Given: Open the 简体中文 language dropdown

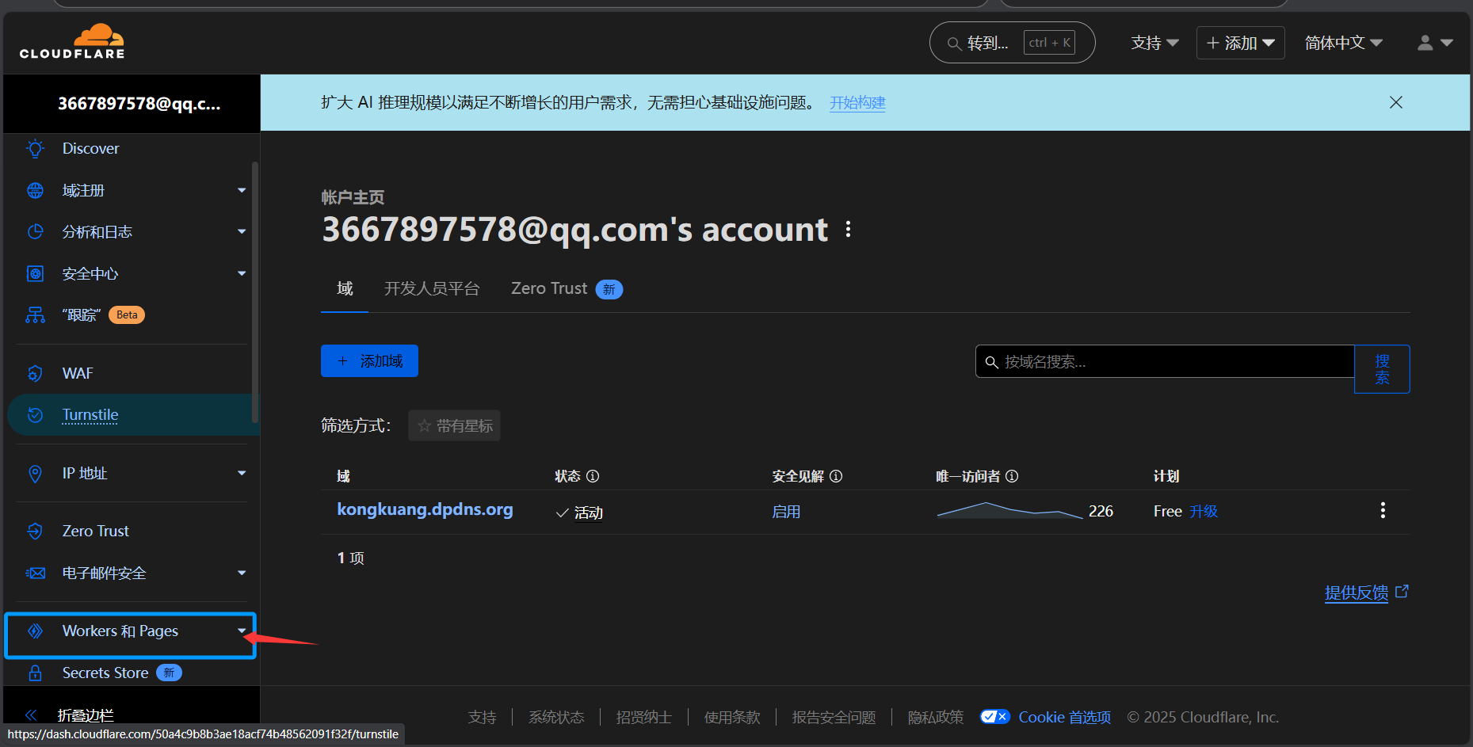Looking at the screenshot, I should [x=1343, y=43].
